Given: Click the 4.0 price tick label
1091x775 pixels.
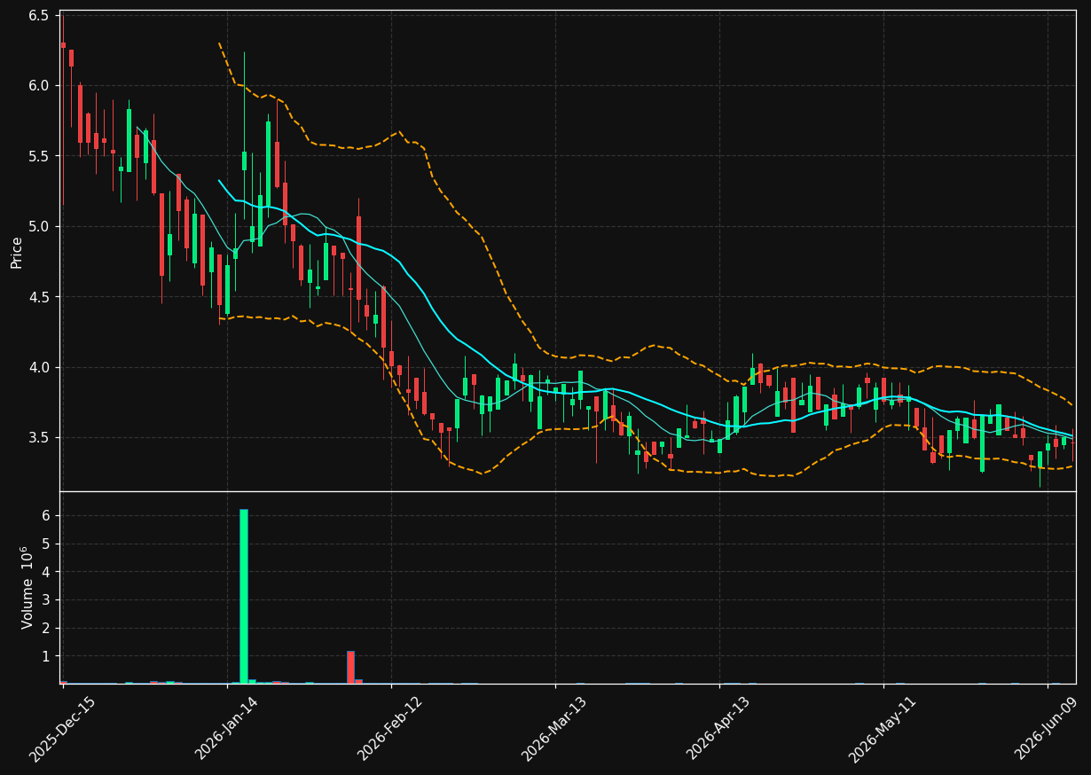Looking at the screenshot, I should point(38,367).
